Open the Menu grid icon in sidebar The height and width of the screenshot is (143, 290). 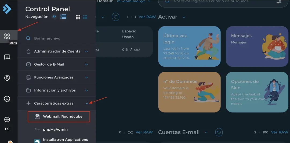(x=7, y=36)
